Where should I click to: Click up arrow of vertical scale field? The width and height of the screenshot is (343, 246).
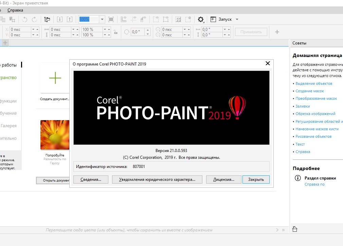click(109, 35)
